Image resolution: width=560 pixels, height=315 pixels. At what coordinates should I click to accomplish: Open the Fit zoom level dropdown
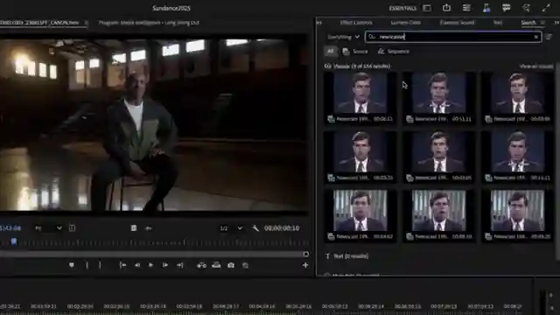click(48, 227)
